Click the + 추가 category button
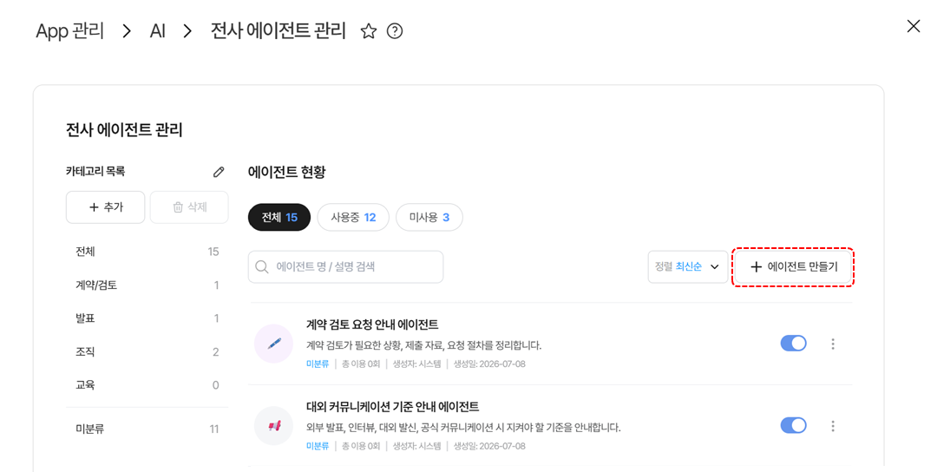The width and height of the screenshot is (937, 472). point(105,207)
